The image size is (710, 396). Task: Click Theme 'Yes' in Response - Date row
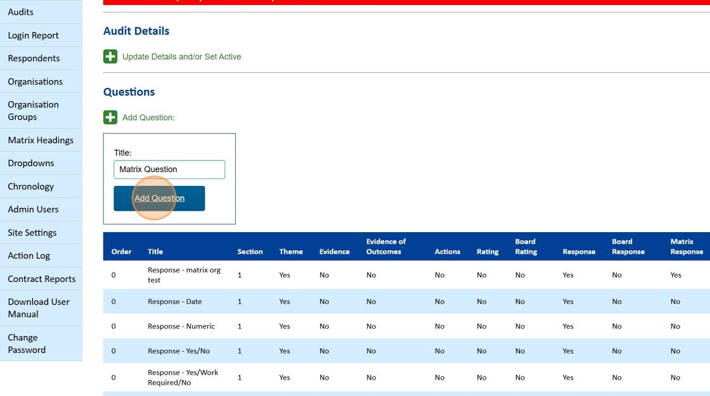[x=285, y=302]
